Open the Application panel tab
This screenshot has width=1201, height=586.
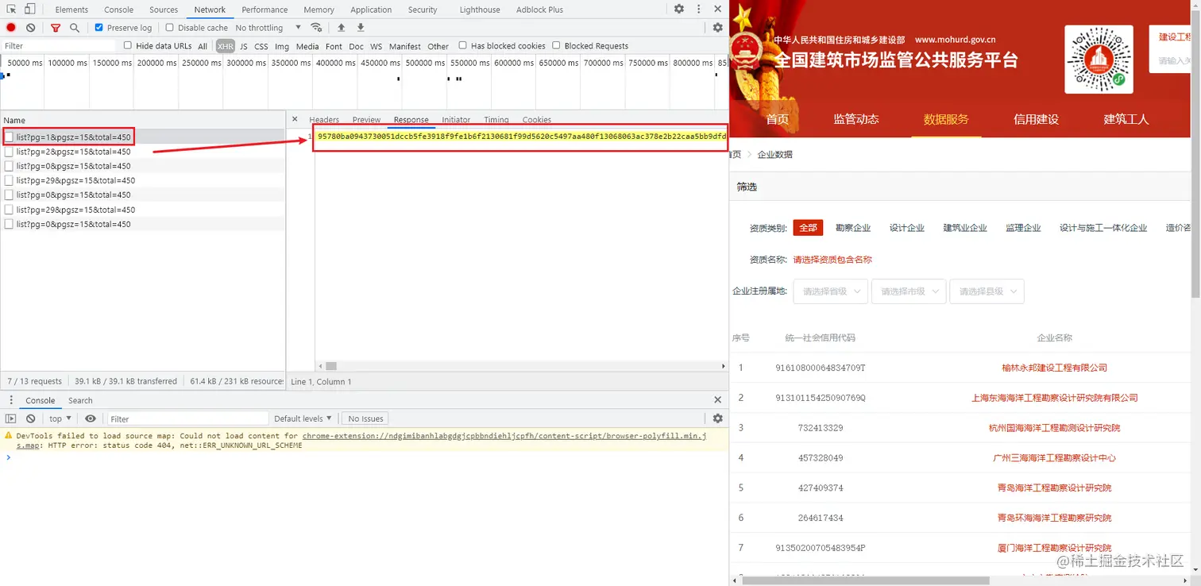pyautogui.click(x=371, y=10)
